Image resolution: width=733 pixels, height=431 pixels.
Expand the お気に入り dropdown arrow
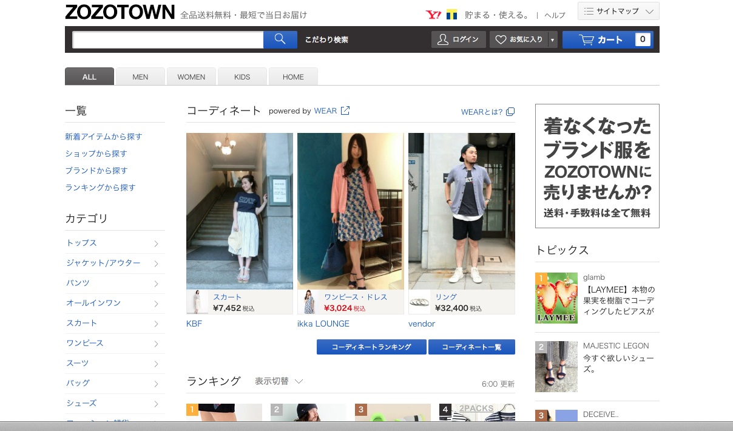(x=552, y=39)
